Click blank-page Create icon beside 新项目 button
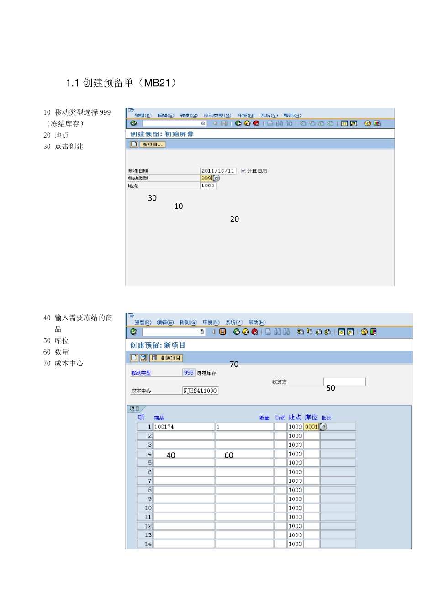 pyautogui.click(x=133, y=144)
